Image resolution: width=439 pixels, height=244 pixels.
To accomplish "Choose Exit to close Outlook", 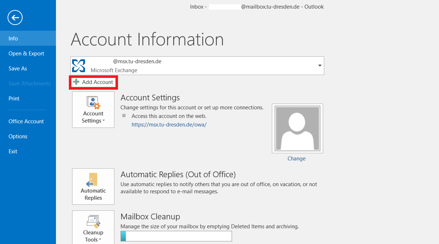I will click(28, 151).
